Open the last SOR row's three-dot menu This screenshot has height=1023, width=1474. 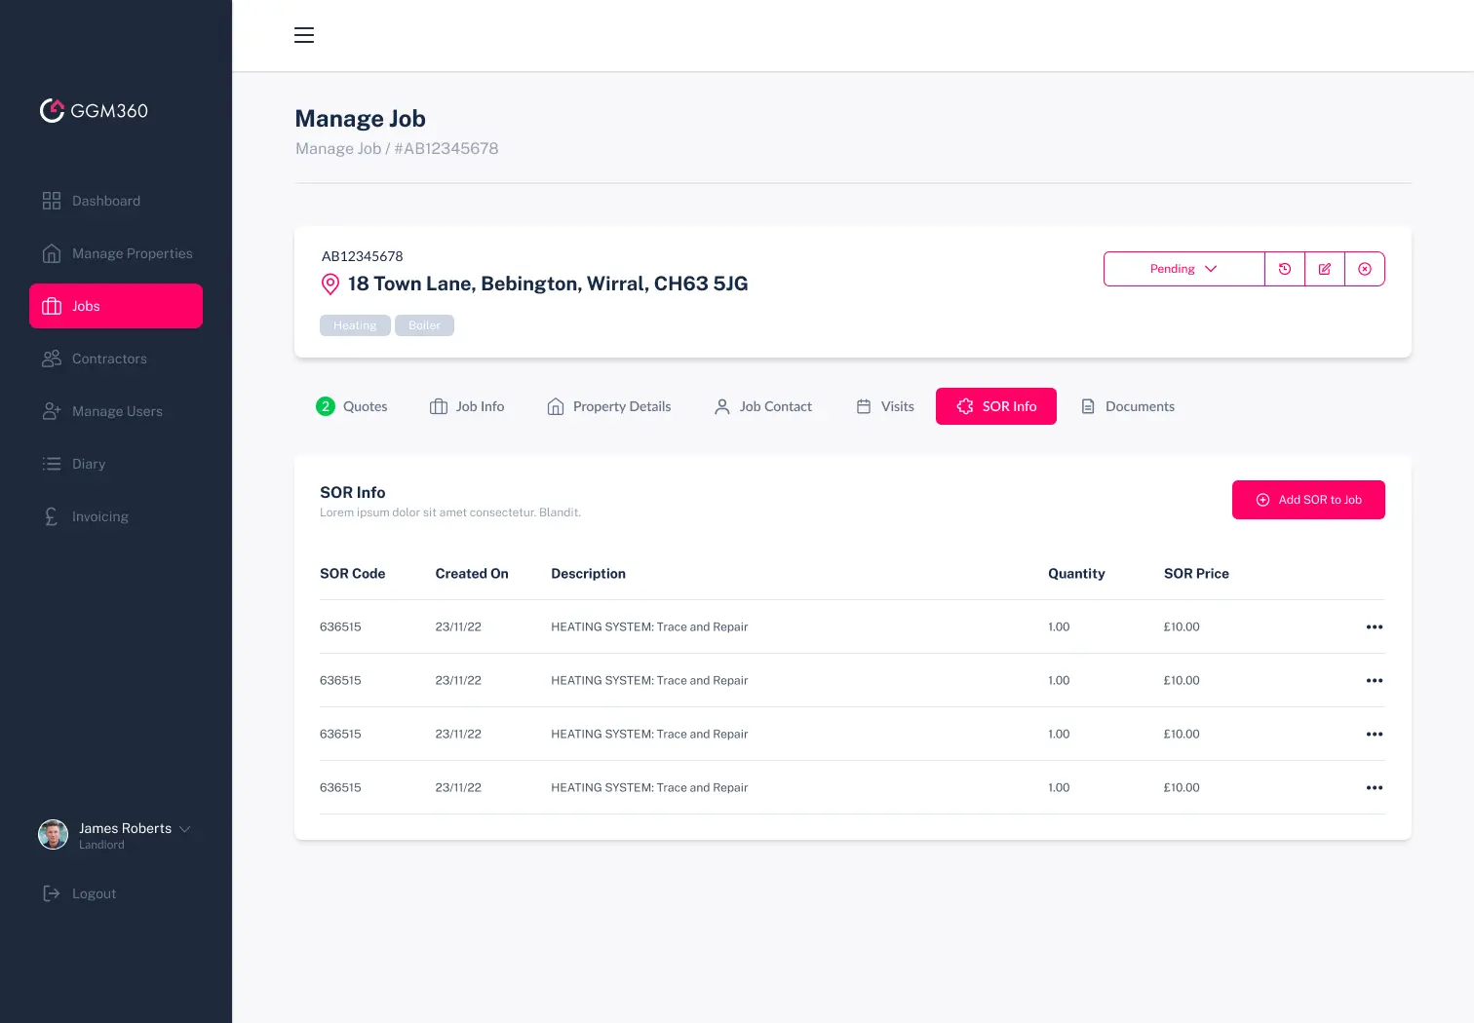click(x=1374, y=787)
